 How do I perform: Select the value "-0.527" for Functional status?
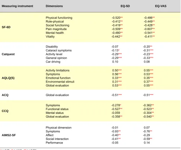[x=116, y=109]
